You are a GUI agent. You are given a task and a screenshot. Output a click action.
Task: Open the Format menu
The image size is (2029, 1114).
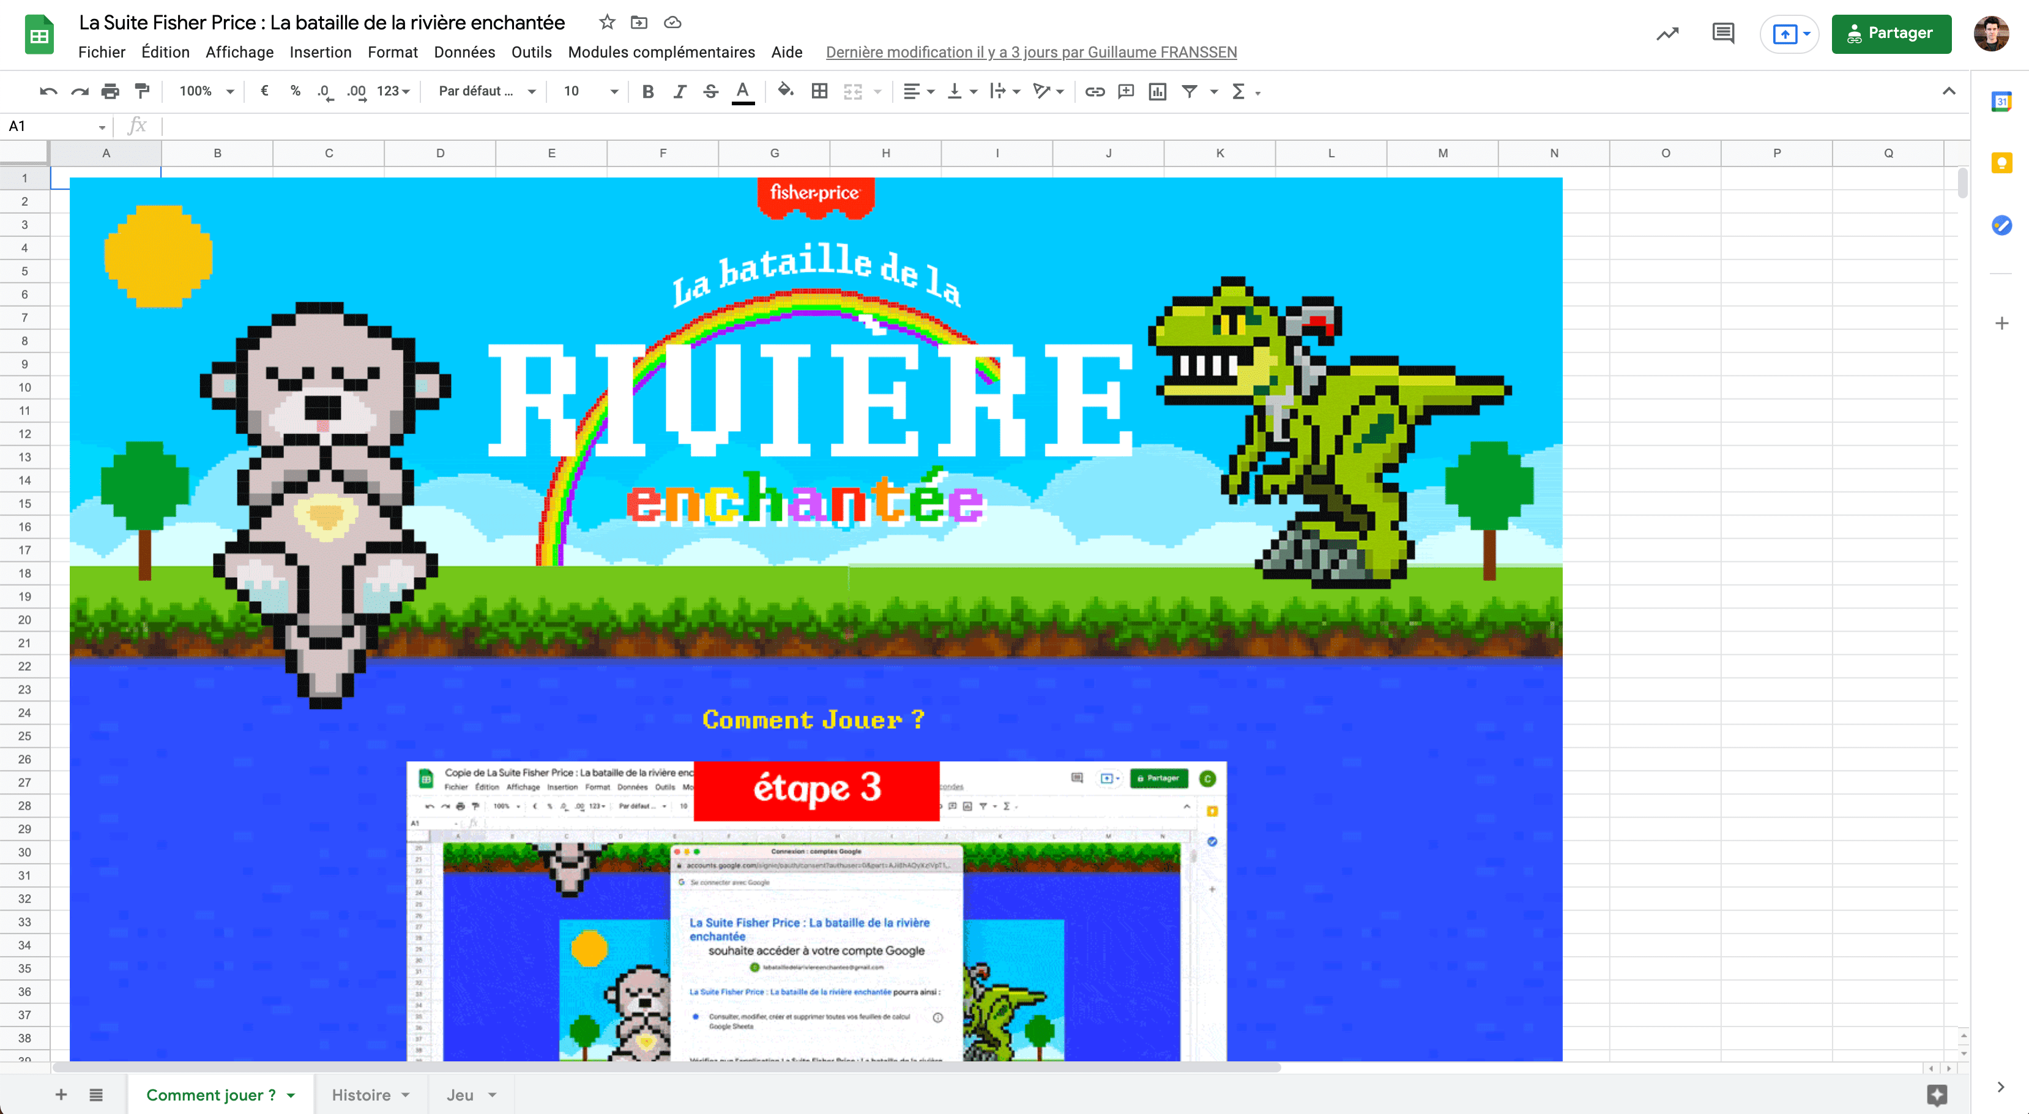392,52
